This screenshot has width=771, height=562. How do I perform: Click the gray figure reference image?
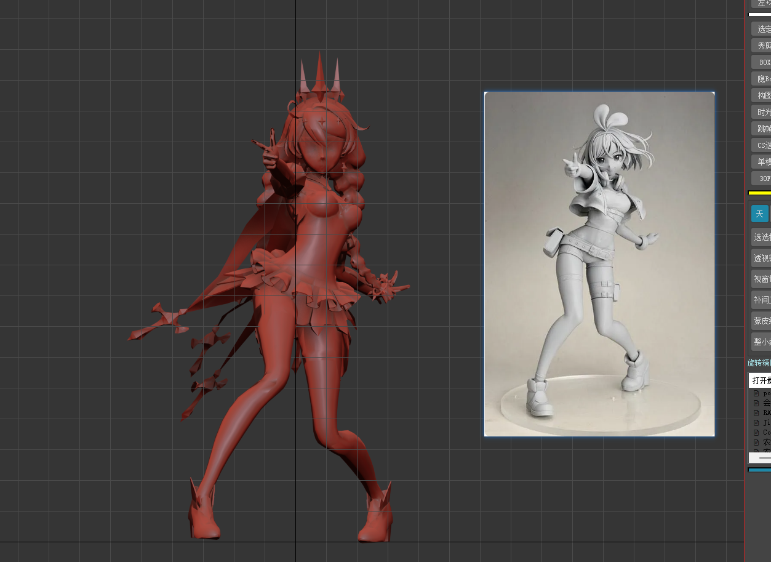(x=599, y=264)
